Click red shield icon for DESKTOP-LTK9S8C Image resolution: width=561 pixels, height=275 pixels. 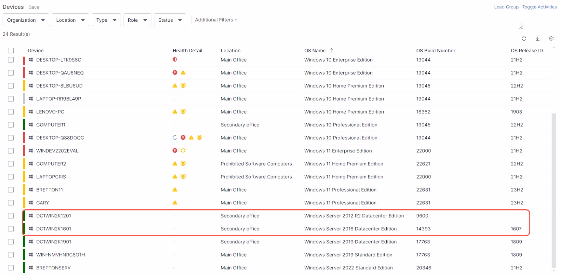175,60
